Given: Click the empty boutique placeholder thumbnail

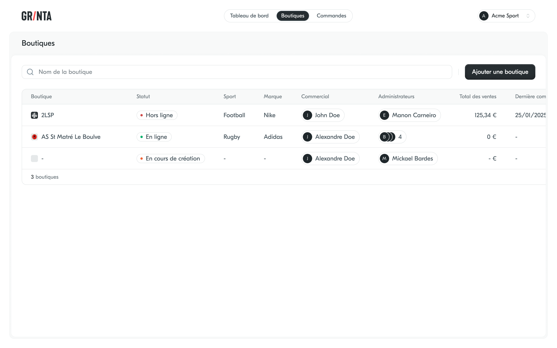Looking at the screenshot, I should [x=34, y=159].
